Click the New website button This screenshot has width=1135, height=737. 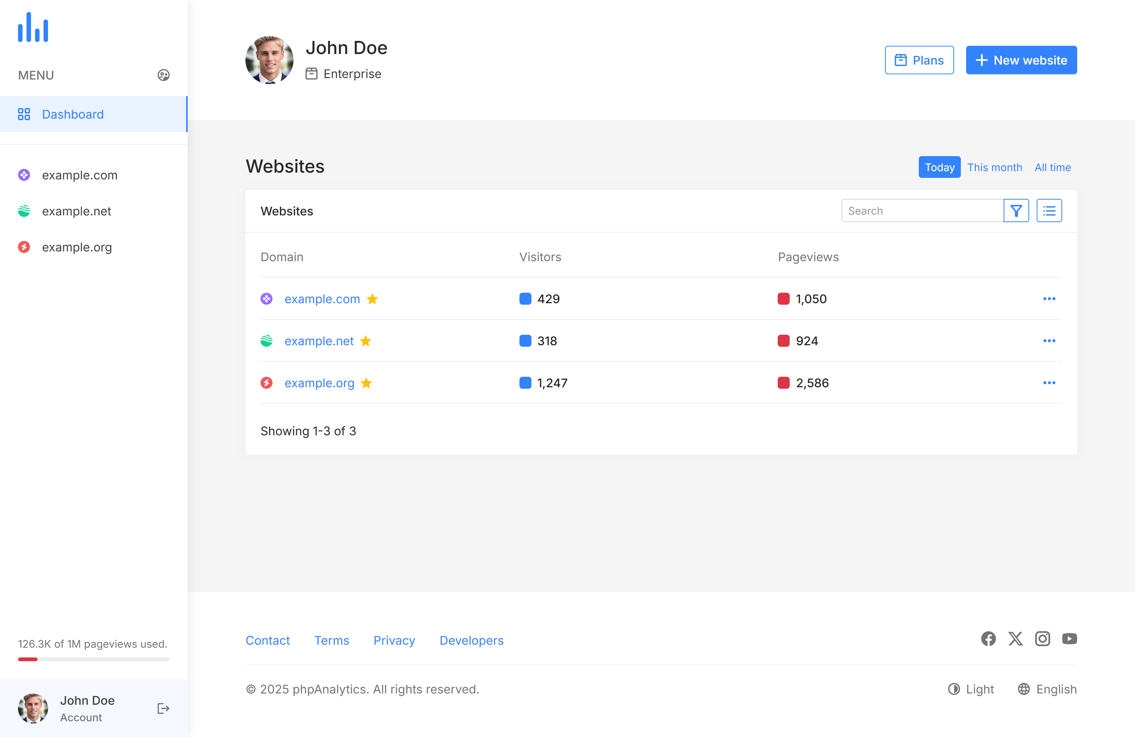click(x=1021, y=60)
